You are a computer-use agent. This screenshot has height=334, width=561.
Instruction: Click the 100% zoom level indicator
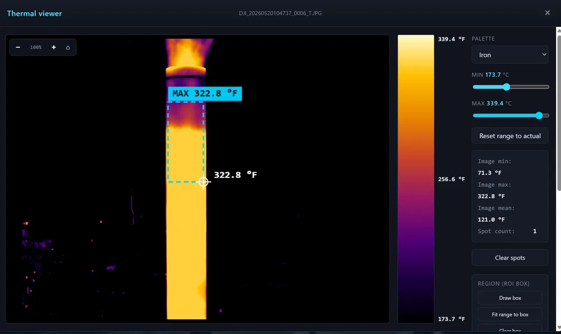(x=36, y=47)
